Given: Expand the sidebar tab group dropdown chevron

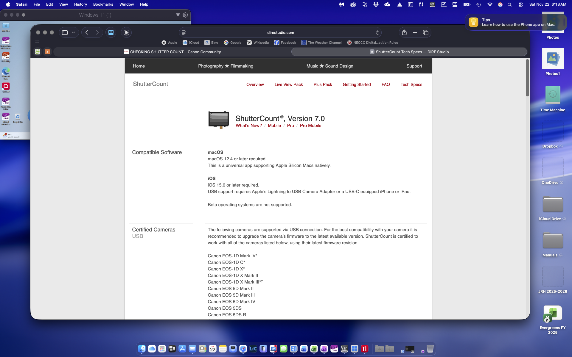Looking at the screenshot, I should pyautogui.click(x=73, y=32).
